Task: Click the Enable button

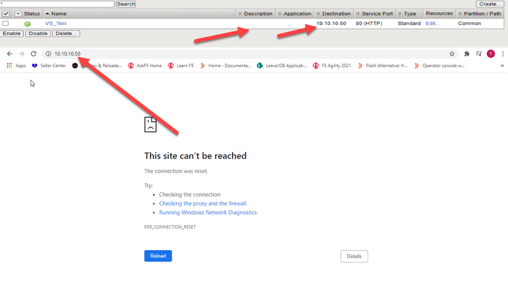Action: [12, 33]
